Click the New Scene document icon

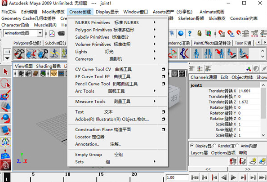52,33
